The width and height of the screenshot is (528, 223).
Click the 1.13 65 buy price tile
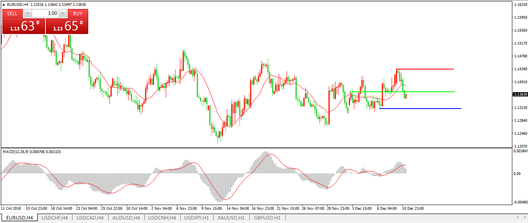tap(67, 26)
